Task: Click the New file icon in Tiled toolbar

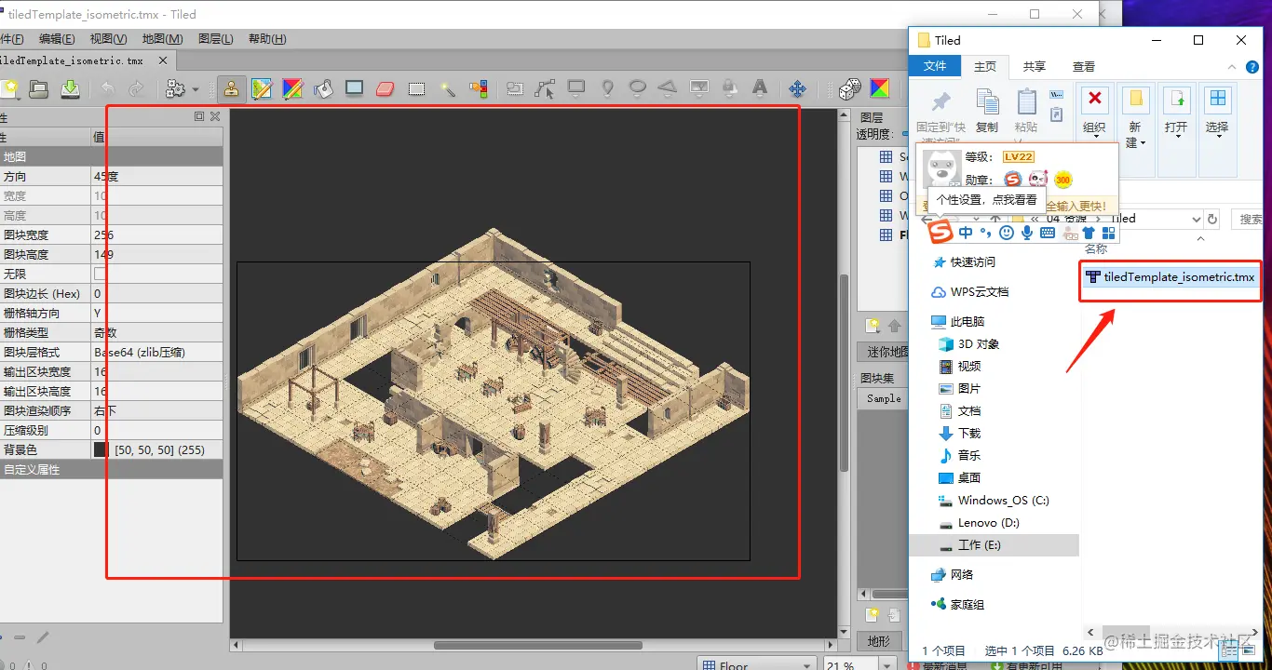Action: pos(9,89)
